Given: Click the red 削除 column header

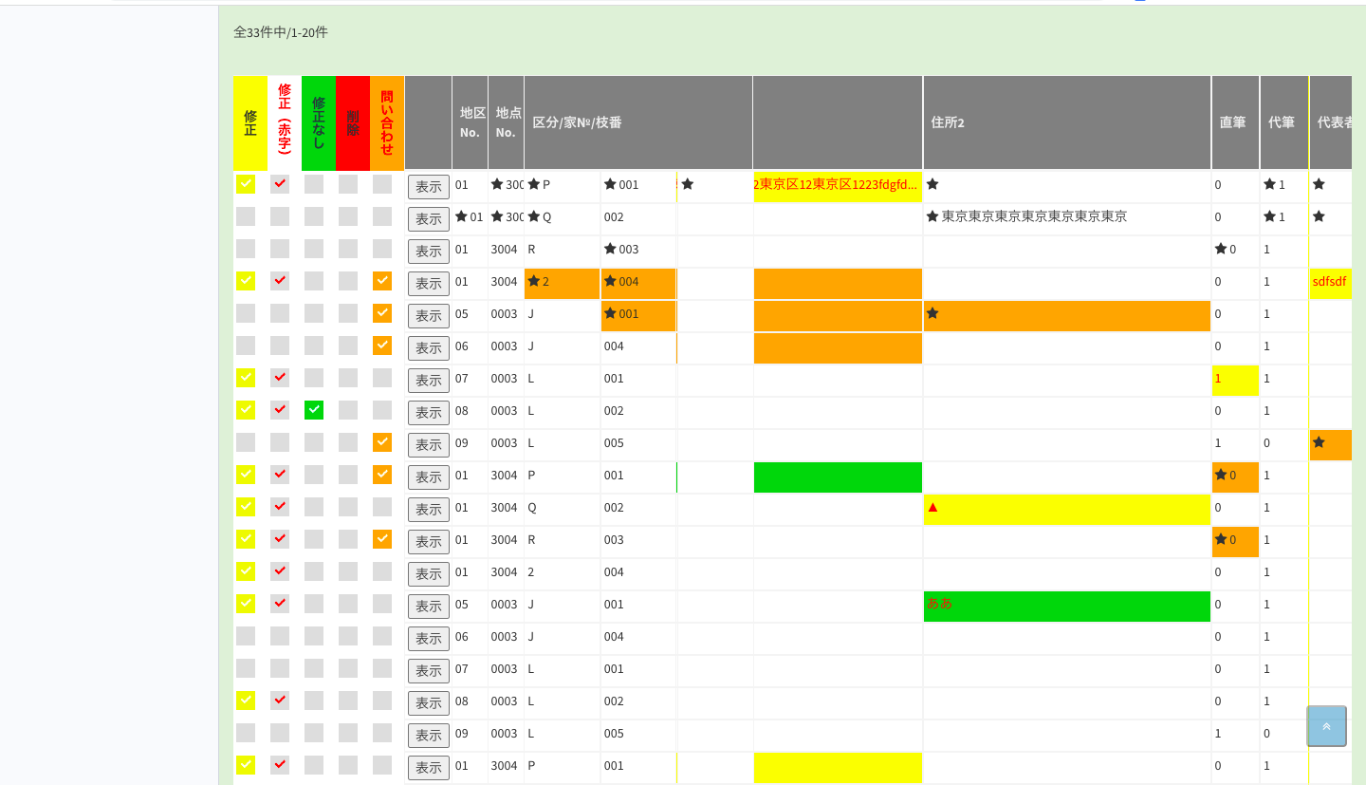Looking at the screenshot, I should pos(353,123).
